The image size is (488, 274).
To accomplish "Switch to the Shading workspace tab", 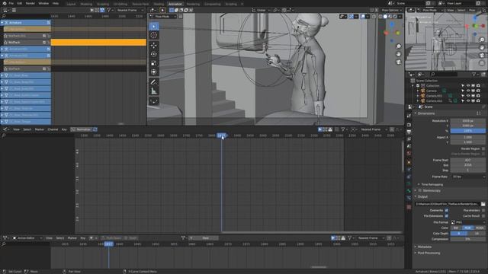I will click(x=159, y=4).
